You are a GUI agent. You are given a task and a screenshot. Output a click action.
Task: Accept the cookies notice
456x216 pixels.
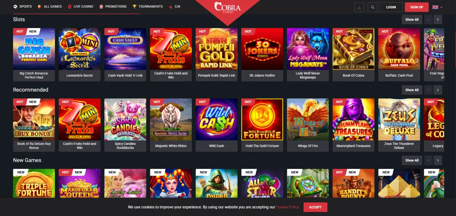[x=315, y=207]
